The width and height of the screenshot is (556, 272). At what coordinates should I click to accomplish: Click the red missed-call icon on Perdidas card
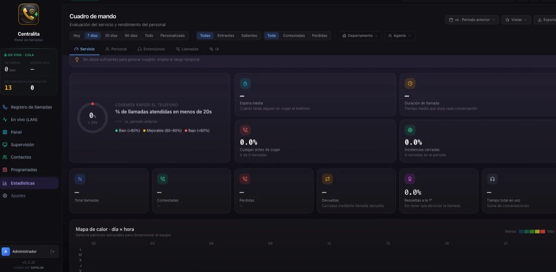(245, 179)
